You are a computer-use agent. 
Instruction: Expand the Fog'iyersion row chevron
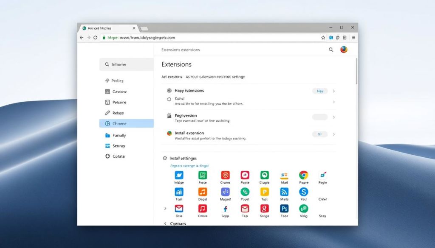coord(334,117)
